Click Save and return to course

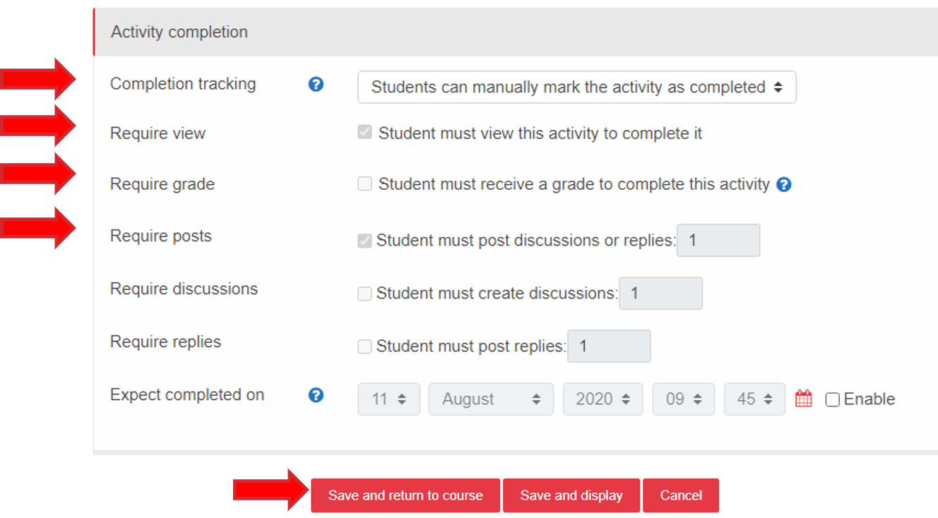pyautogui.click(x=405, y=495)
